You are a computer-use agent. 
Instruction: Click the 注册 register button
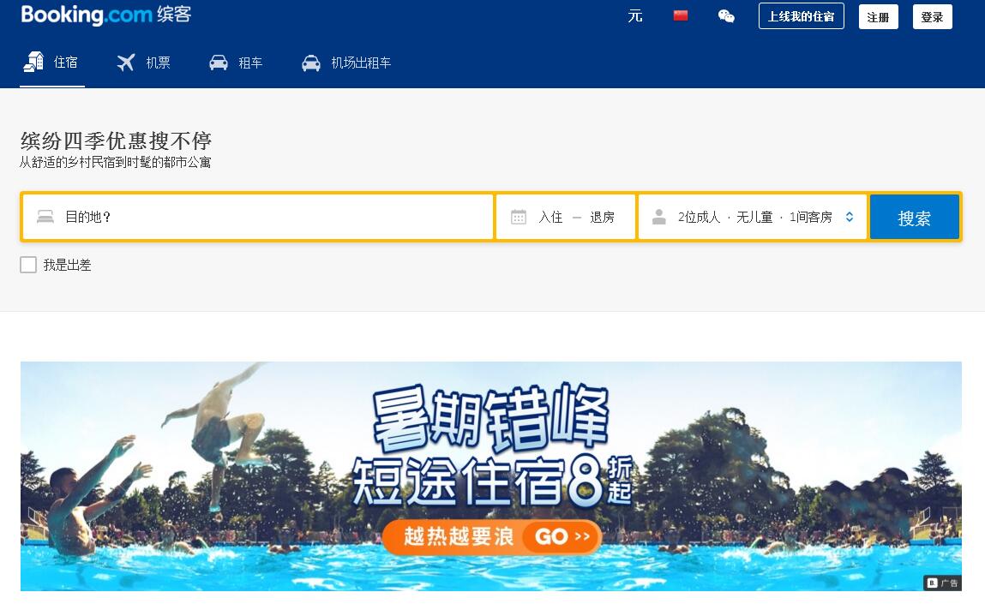[x=878, y=17]
